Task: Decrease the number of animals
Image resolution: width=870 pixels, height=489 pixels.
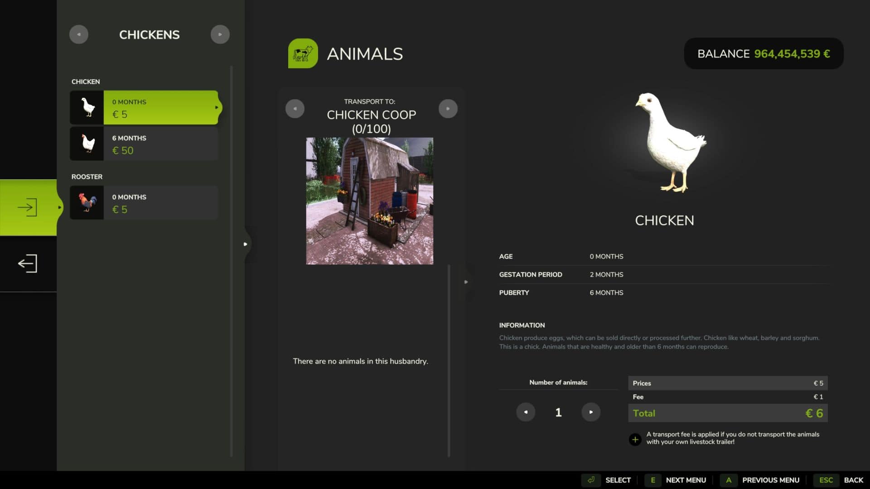Action: [x=526, y=412]
